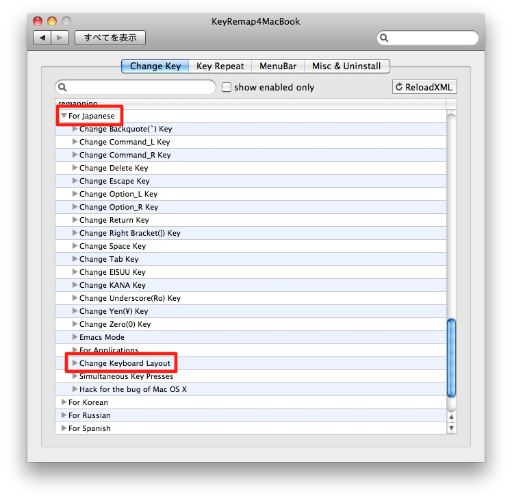Image resolution: width=512 pixels, height=503 pixels.
Task: Open the MenuBar tab
Action: click(277, 66)
